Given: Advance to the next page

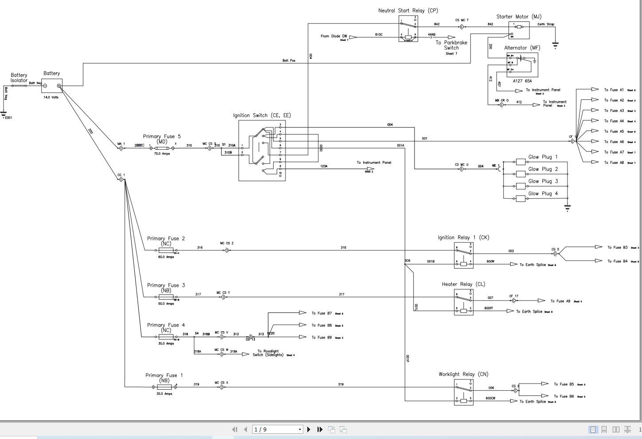Looking at the screenshot, I should point(309,429).
